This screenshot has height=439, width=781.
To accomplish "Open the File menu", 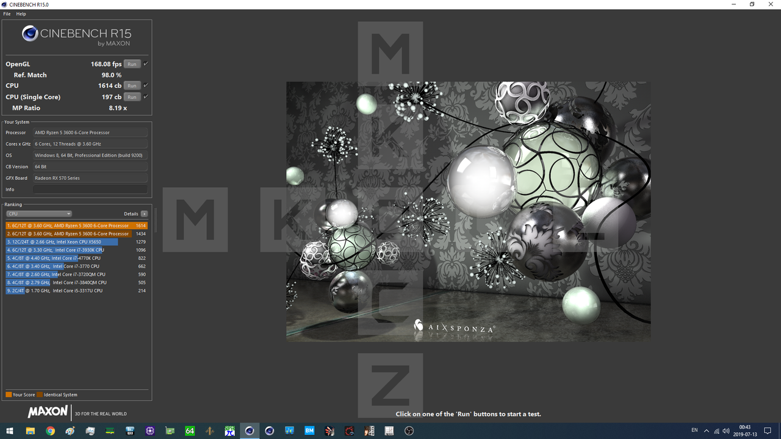I will point(7,14).
